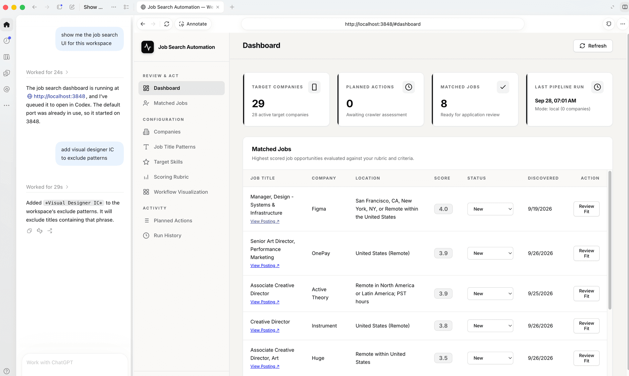The width and height of the screenshot is (629, 376).
Task: Click the Annotate button
Action: click(193, 24)
